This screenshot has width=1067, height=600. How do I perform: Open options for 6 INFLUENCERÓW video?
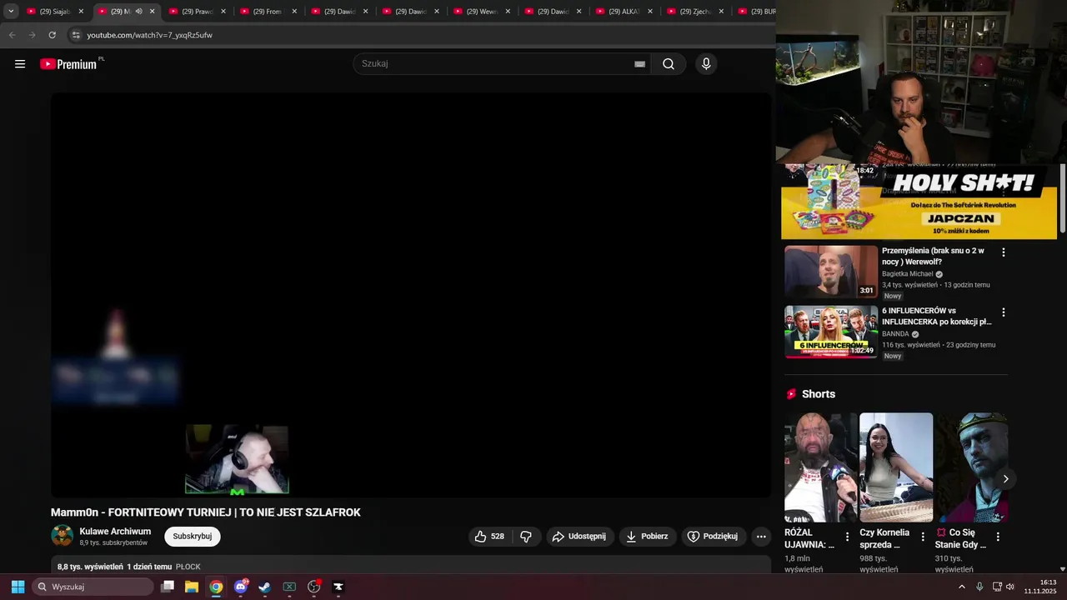pos(1004,312)
